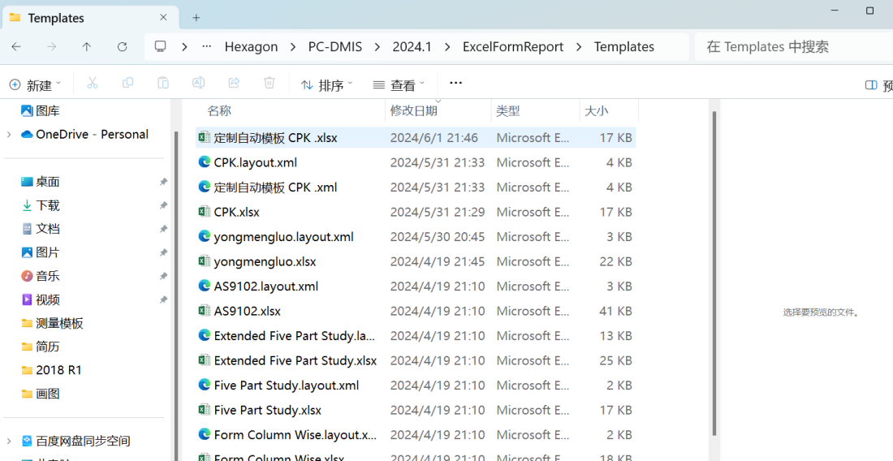Expand the chevron after monitor icon
The image size is (893, 461).
[184, 47]
